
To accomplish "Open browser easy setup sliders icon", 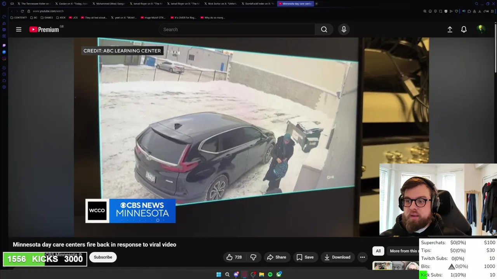I will pos(492,11).
